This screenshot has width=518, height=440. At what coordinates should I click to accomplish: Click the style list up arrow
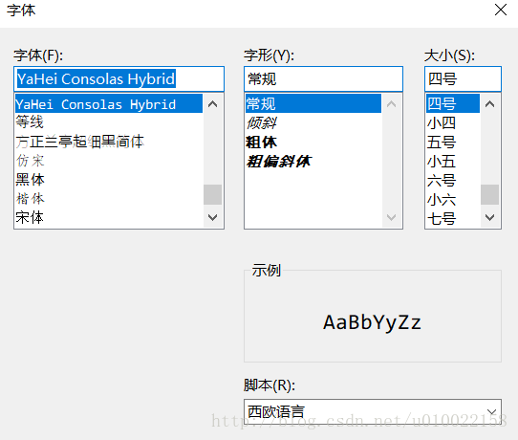coord(392,104)
